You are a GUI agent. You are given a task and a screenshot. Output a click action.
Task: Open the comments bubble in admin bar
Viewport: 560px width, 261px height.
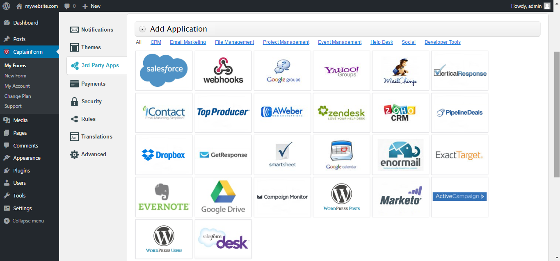(x=70, y=6)
